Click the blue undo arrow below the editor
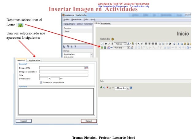Screen dimensions: 196x139 pos(104,88)
